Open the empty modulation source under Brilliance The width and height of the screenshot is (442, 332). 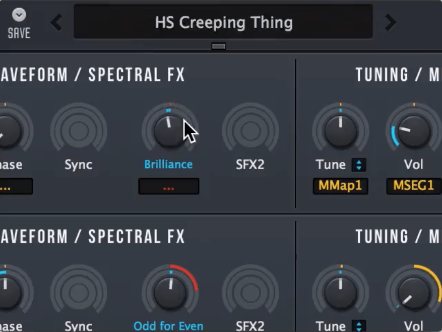(168, 186)
